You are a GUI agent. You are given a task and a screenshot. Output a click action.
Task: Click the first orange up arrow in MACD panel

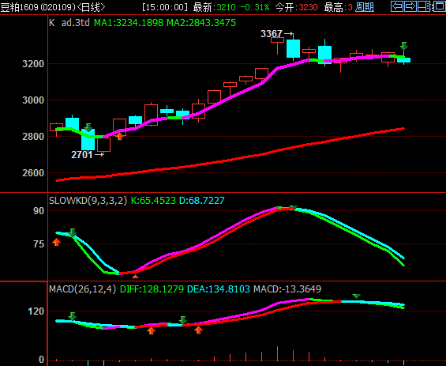pyautogui.click(x=151, y=330)
